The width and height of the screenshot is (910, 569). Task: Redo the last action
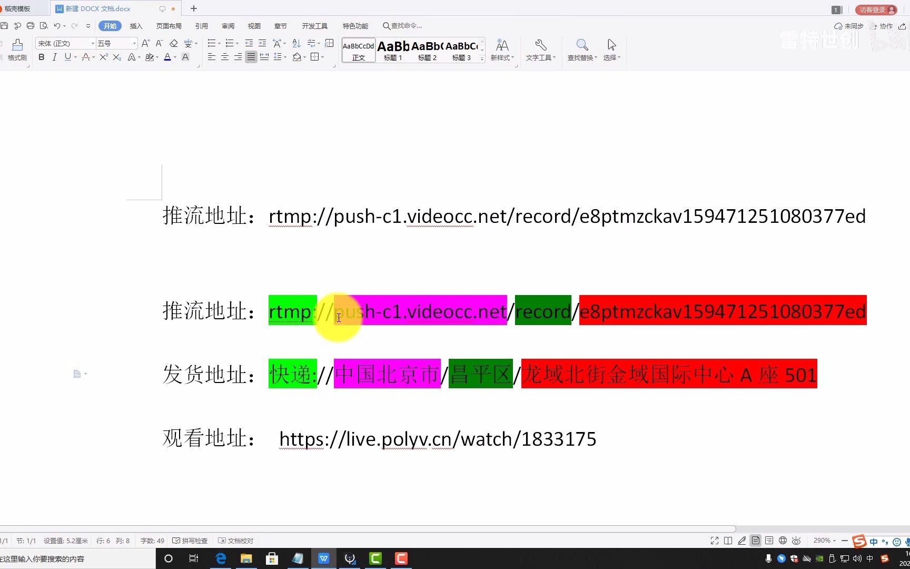tap(75, 25)
